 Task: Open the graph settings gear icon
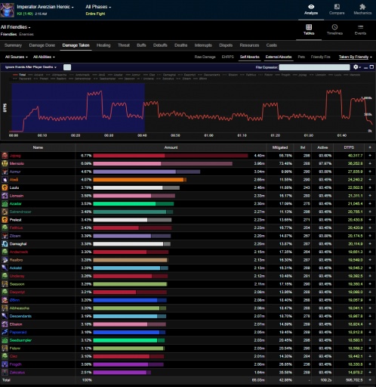[356, 67]
